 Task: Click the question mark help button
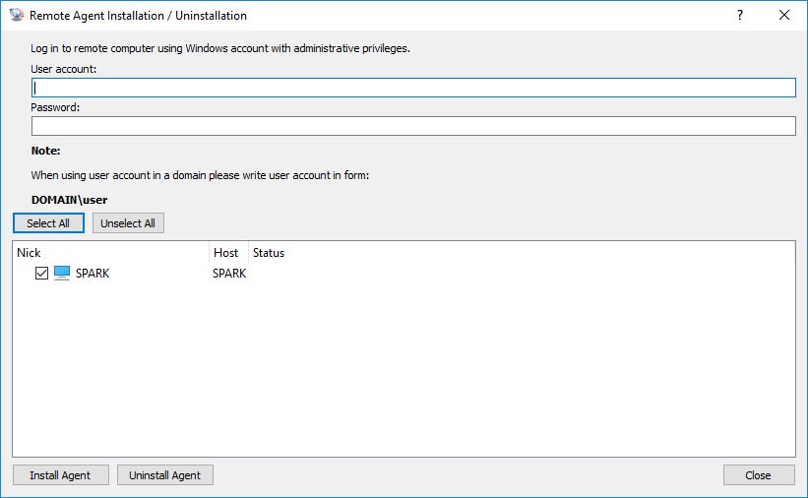point(739,16)
